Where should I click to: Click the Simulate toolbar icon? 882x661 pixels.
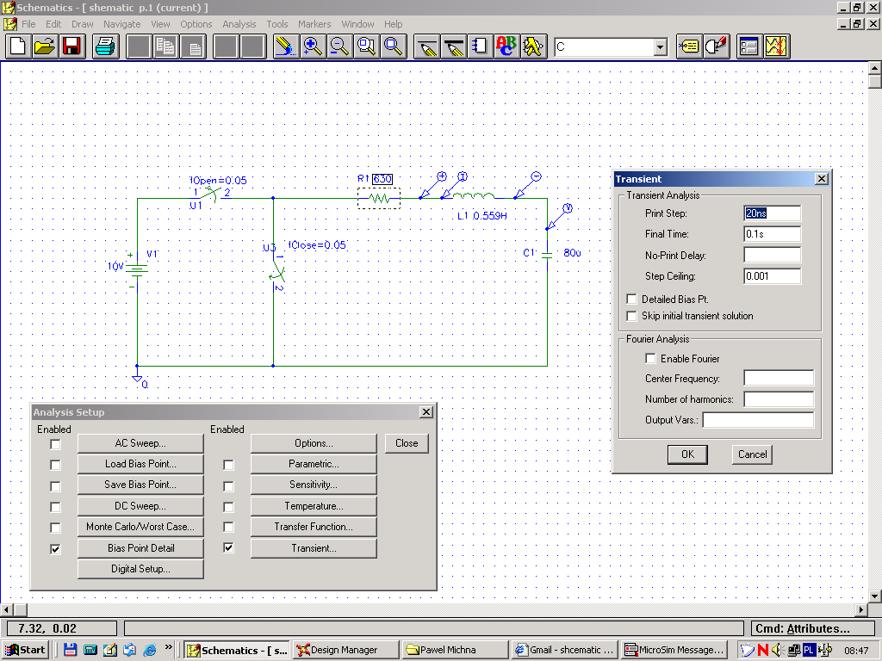(x=777, y=46)
